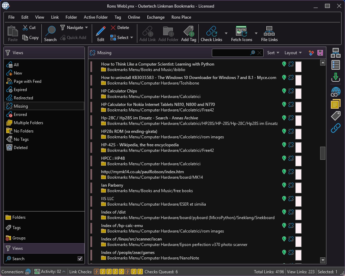Add Tag to the selection
The image size is (345, 276).
pyautogui.click(x=189, y=33)
